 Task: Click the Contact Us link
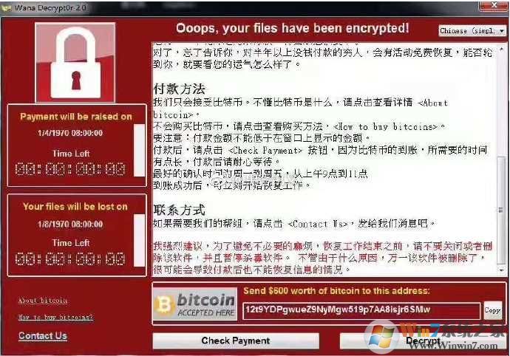click(x=43, y=336)
